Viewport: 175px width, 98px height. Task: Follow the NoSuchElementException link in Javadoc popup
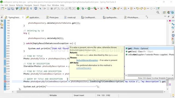(x=87, y=60)
